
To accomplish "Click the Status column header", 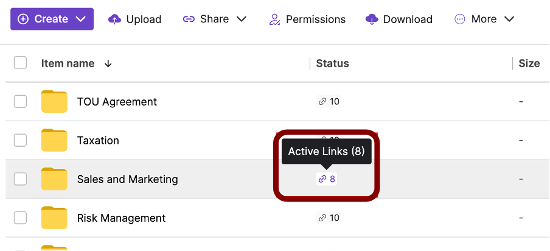I will (x=333, y=64).
